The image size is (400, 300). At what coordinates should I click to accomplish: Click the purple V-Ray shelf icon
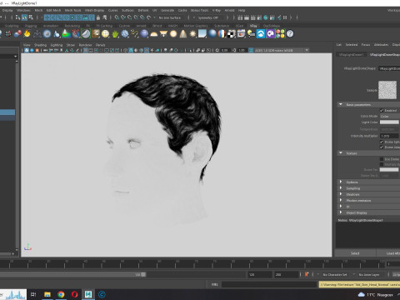point(270,34)
